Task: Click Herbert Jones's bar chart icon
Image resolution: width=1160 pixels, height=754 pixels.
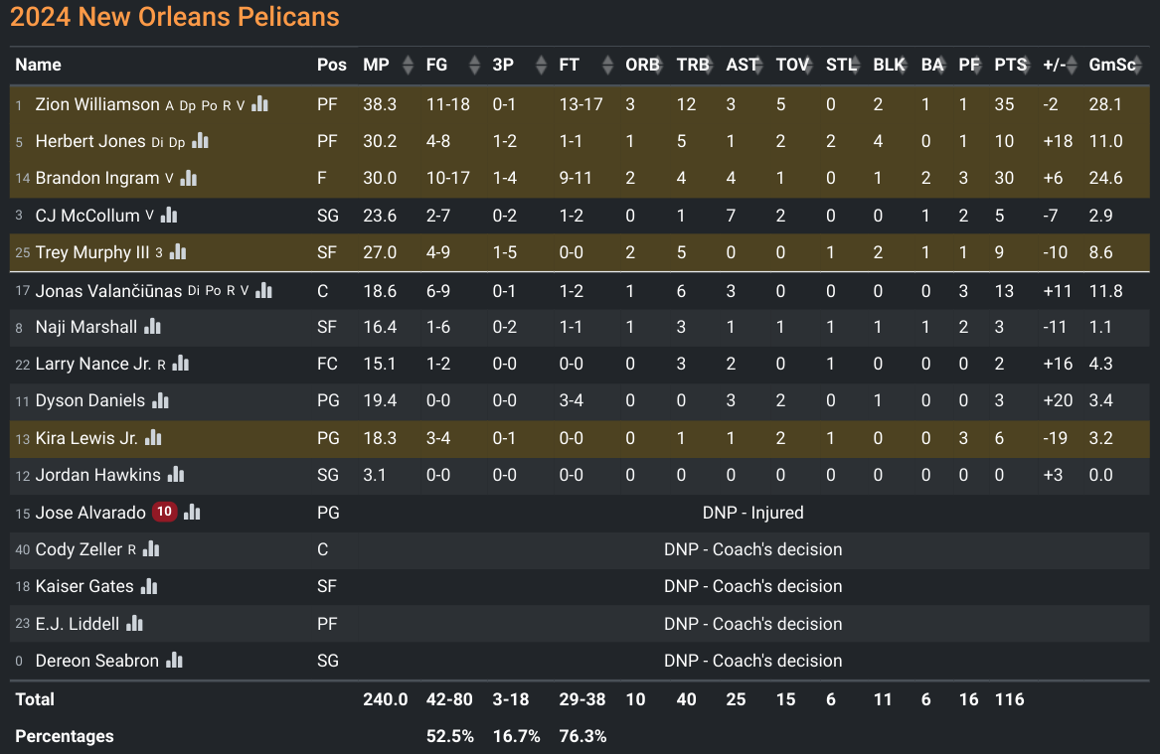Action: (201, 140)
